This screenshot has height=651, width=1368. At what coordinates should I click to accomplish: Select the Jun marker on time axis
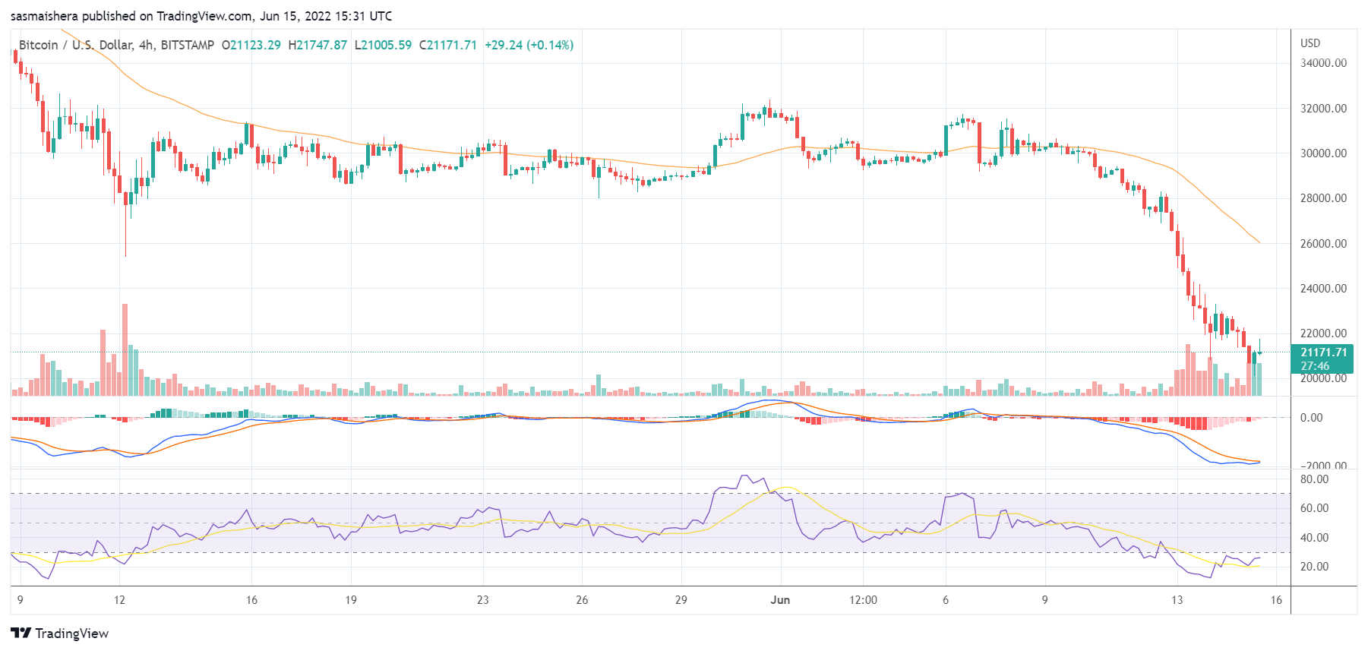point(780,600)
